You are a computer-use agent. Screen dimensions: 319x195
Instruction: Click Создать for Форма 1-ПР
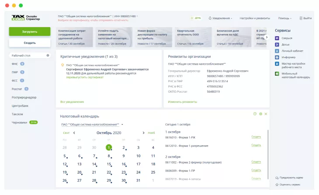(256, 170)
